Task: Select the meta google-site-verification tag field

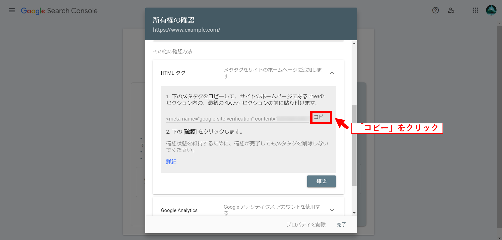Action: click(x=237, y=119)
